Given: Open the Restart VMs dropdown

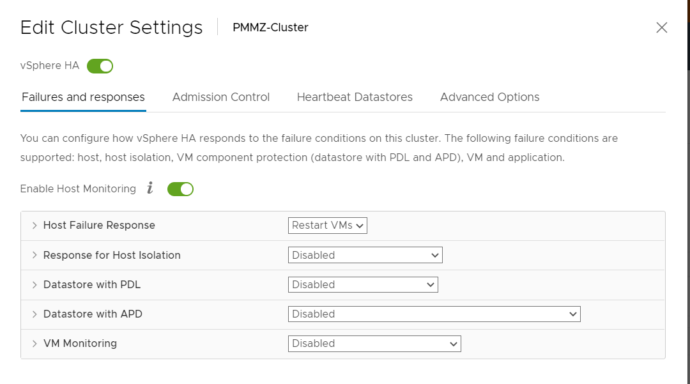Looking at the screenshot, I should (x=327, y=225).
